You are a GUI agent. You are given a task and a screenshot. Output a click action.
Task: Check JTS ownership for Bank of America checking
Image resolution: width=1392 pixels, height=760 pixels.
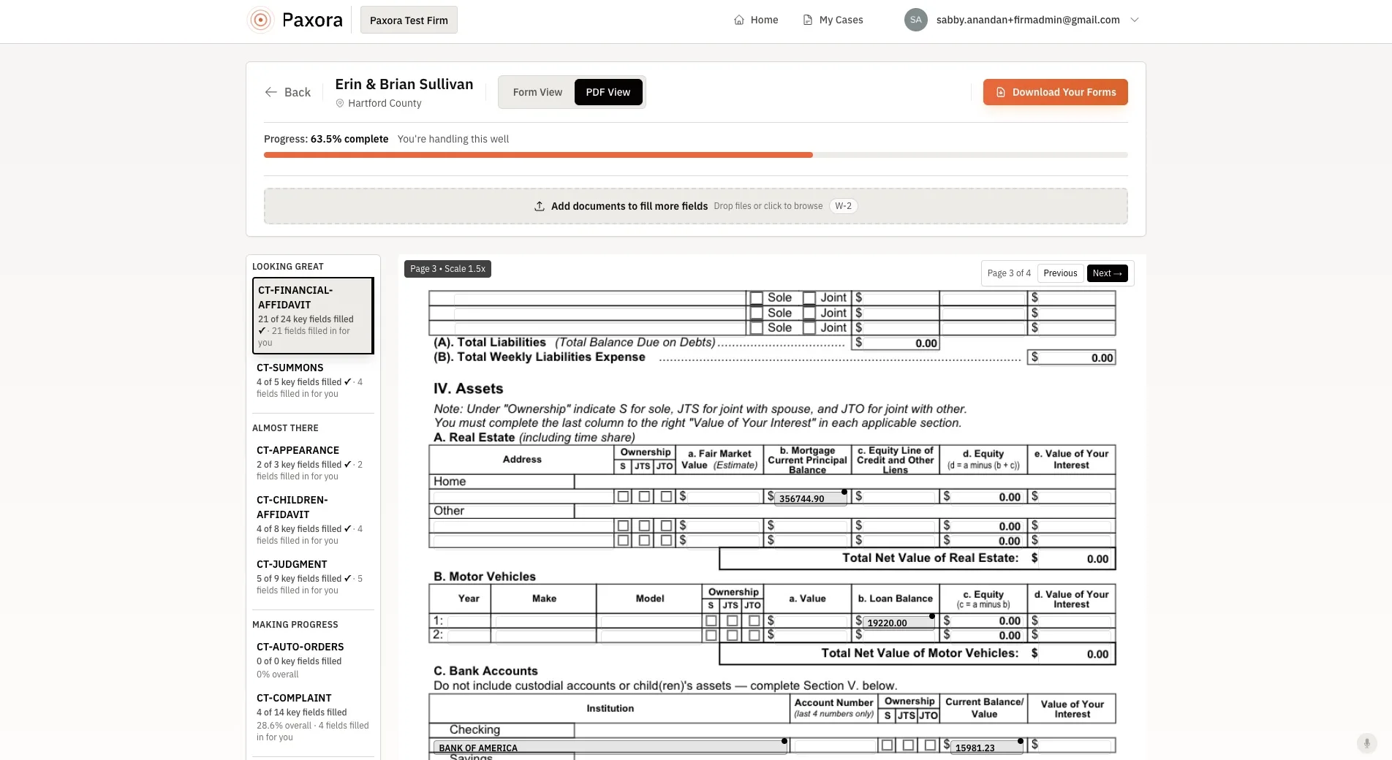point(908,745)
